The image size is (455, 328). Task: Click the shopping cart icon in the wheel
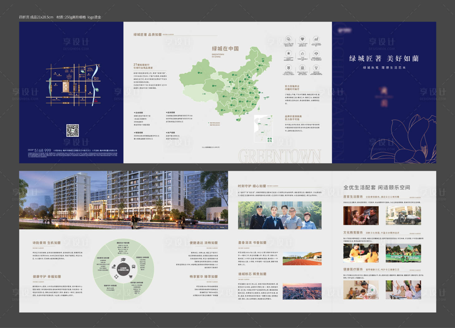pyautogui.click(x=131, y=277)
